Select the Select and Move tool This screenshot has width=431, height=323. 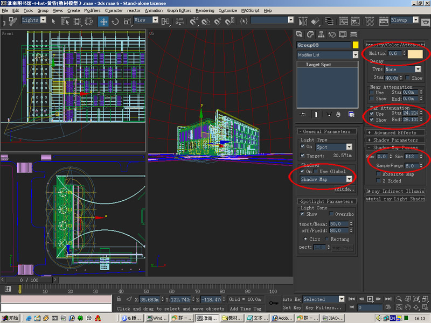click(103, 22)
